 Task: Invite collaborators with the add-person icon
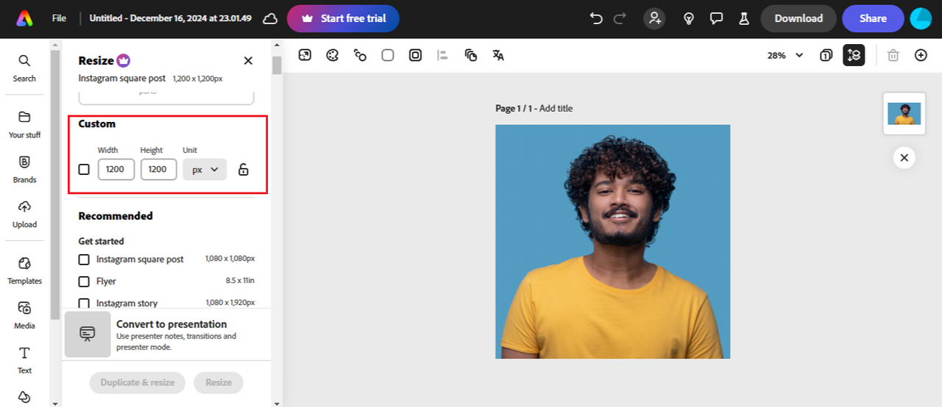[654, 18]
